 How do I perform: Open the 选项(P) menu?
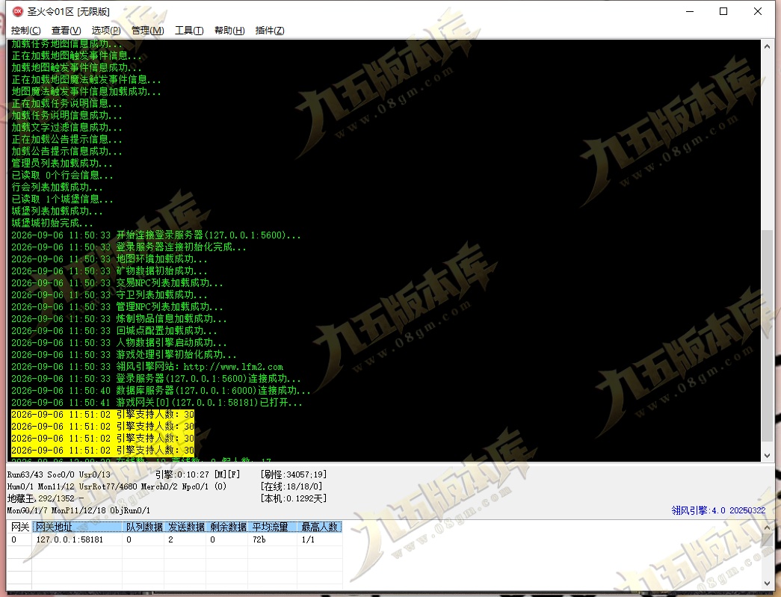coord(106,31)
